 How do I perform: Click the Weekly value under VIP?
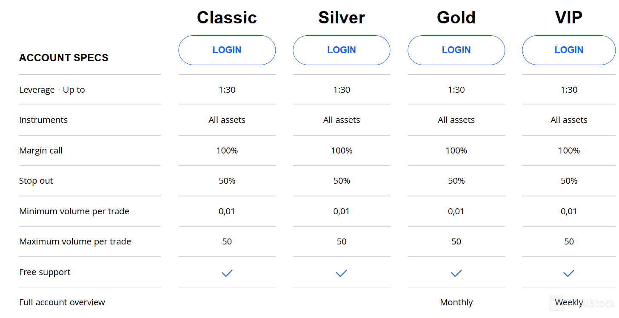(x=569, y=302)
